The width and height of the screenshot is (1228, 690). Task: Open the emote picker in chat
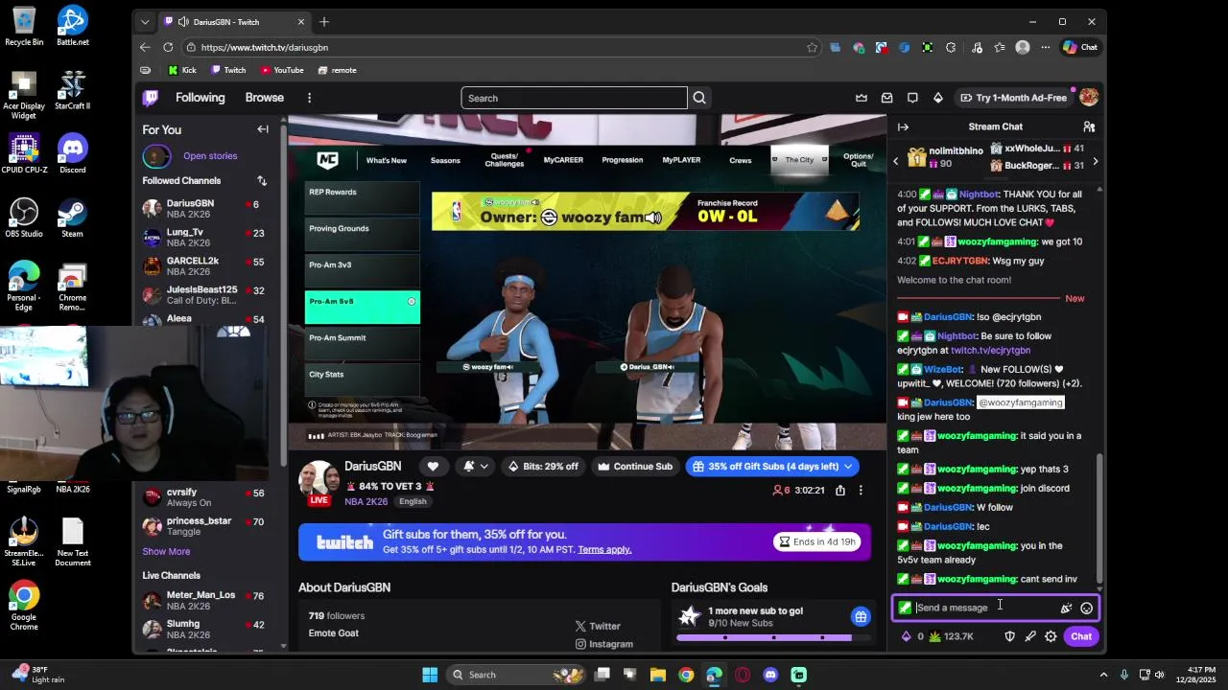(x=1086, y=608)
